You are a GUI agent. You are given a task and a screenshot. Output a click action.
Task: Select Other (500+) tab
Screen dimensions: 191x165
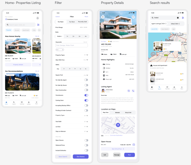click(175, 24)
